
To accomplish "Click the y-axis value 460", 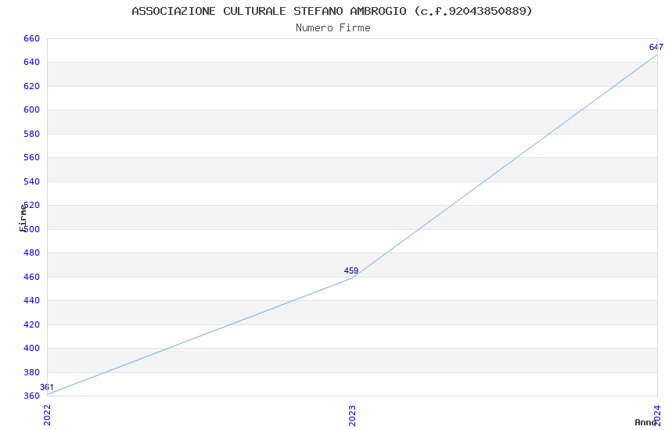I will [31, 277].
